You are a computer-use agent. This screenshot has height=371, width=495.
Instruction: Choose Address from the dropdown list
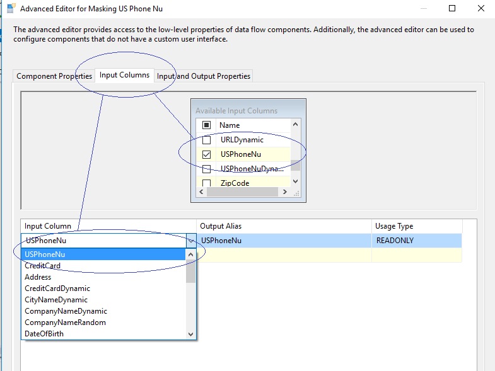(x=103, y=277)
